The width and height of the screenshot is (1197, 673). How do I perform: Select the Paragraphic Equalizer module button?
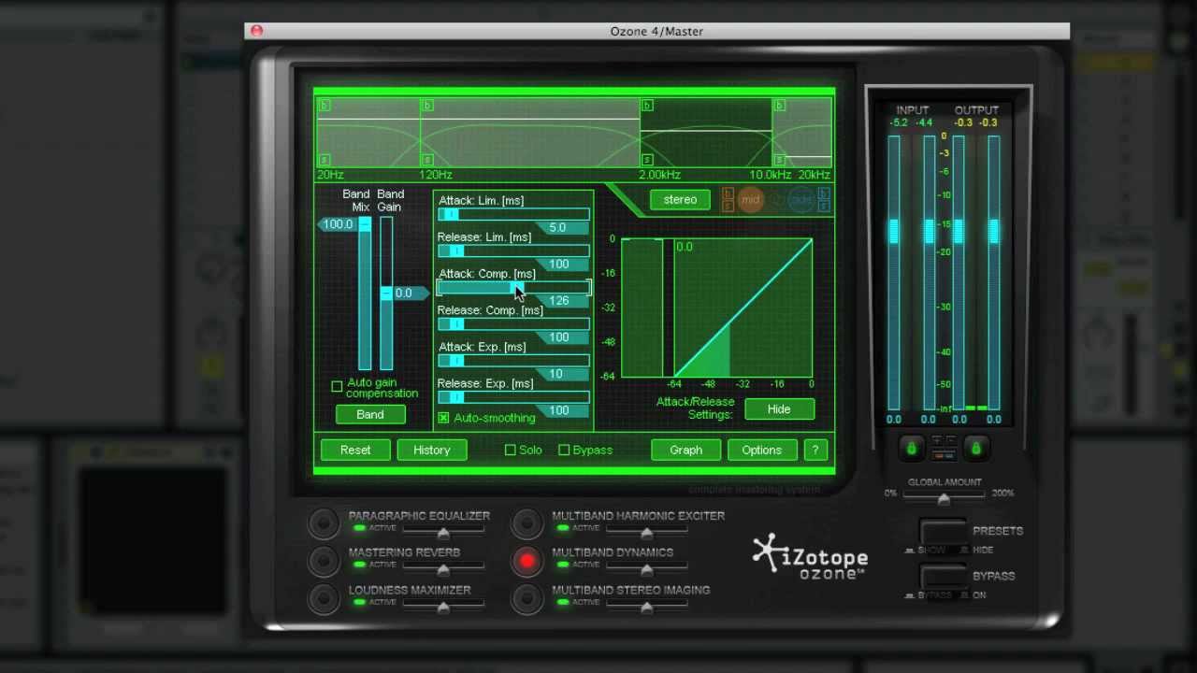324,523
